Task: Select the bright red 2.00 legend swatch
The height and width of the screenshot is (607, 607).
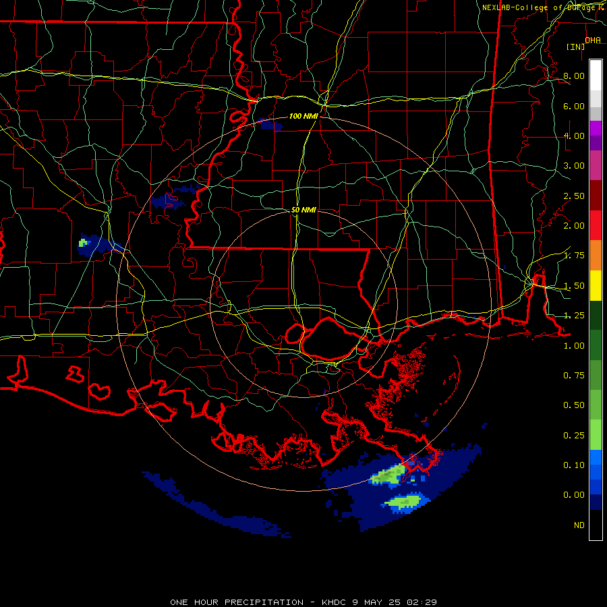Action: pyautogui.click(x=596, y=225)
